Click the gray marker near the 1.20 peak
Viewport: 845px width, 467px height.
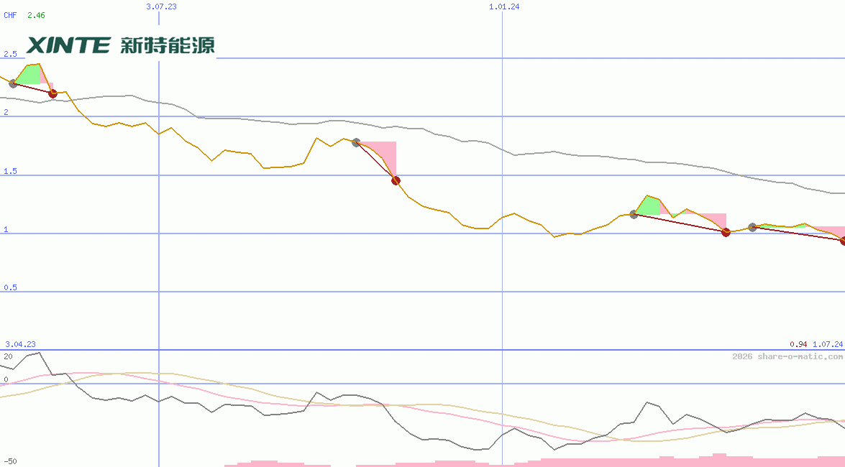(634, 214)
